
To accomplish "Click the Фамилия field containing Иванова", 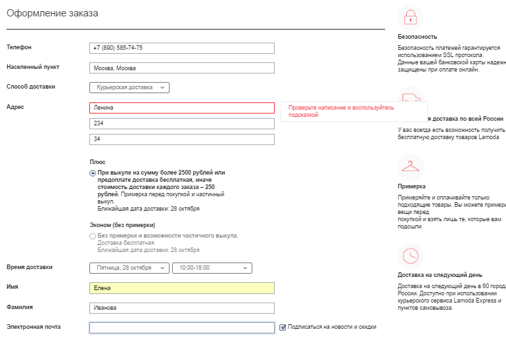I will 182,308.
